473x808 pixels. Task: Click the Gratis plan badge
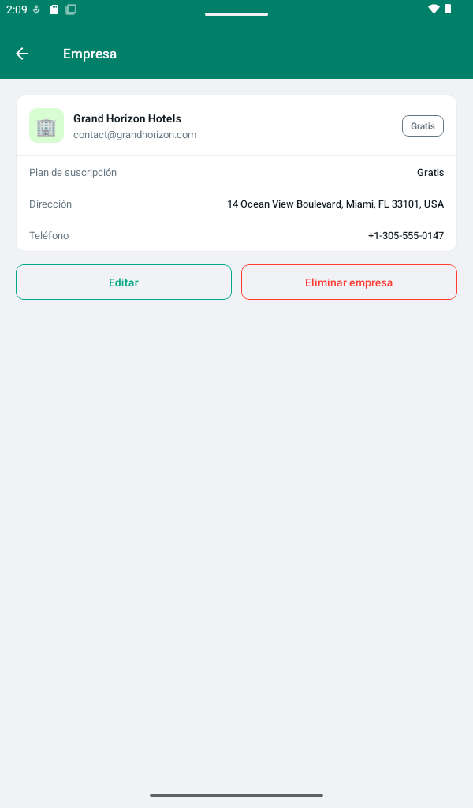[423, 125]
